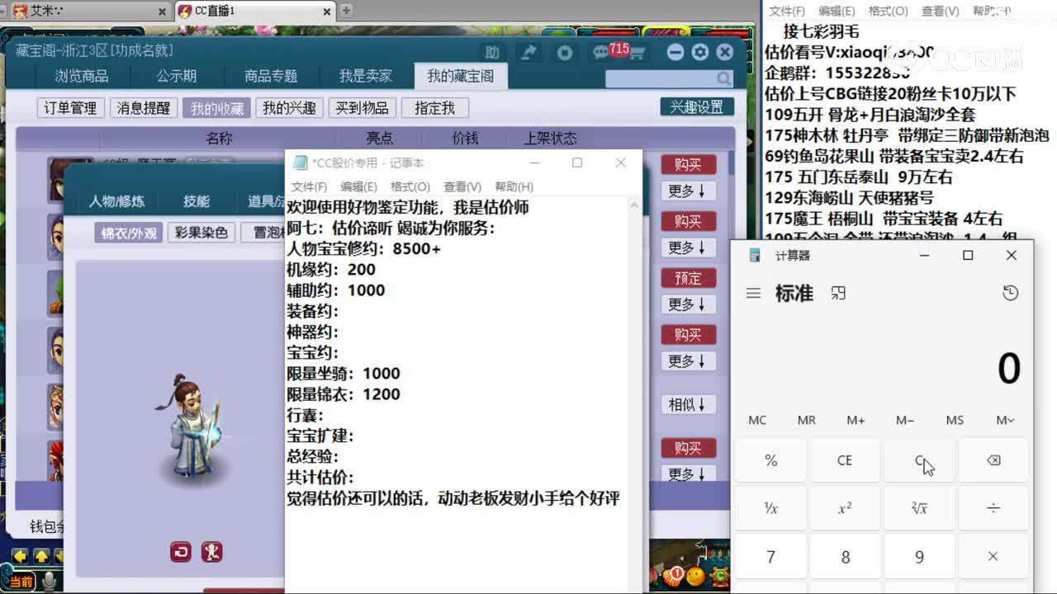1057x594 pixels.
Task: Click the 藏宝阁 settings gear icon
Action: 700,53
